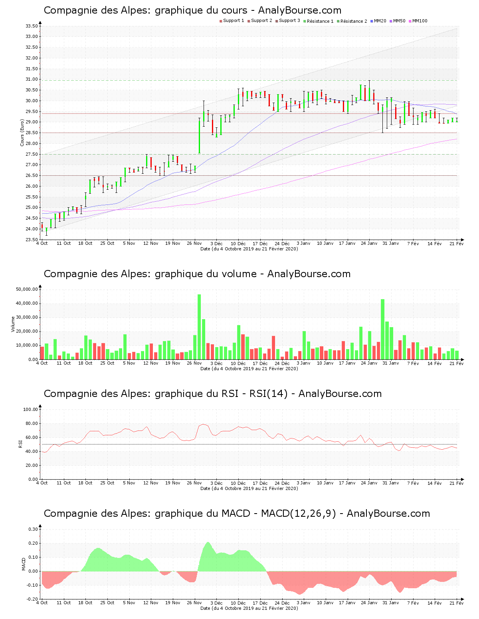Screen dimensions: 479x619
Task: Click the date range caption under the price chart
Action: tap(249, 249)
